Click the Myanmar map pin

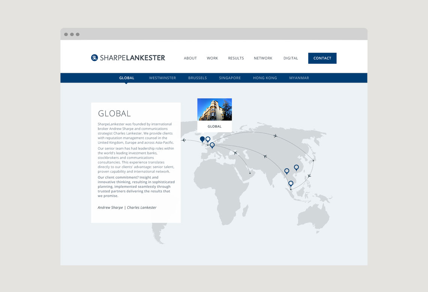[287, 171]
